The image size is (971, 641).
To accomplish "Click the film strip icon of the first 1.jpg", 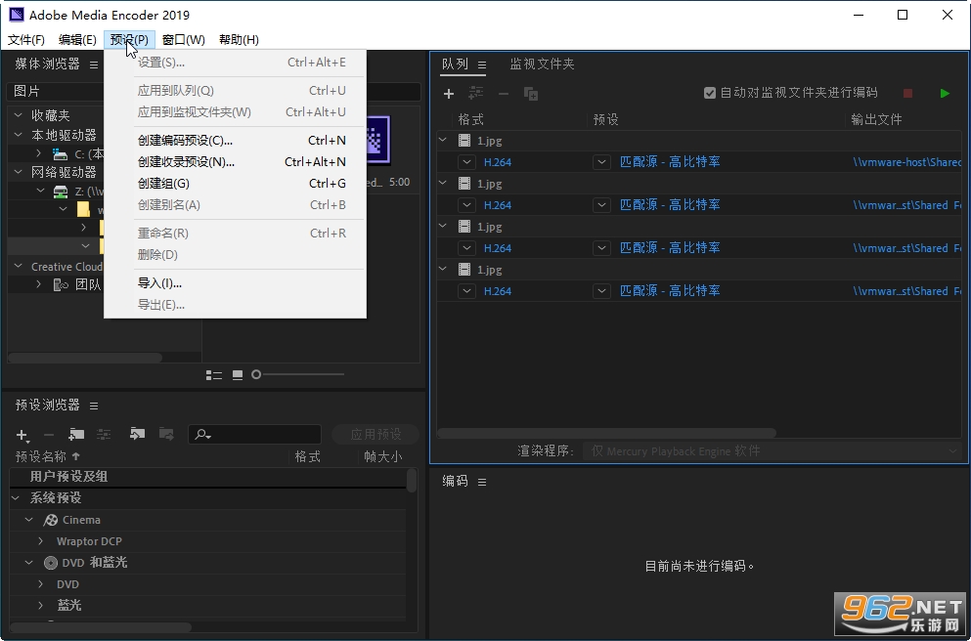I will [464, 141].
